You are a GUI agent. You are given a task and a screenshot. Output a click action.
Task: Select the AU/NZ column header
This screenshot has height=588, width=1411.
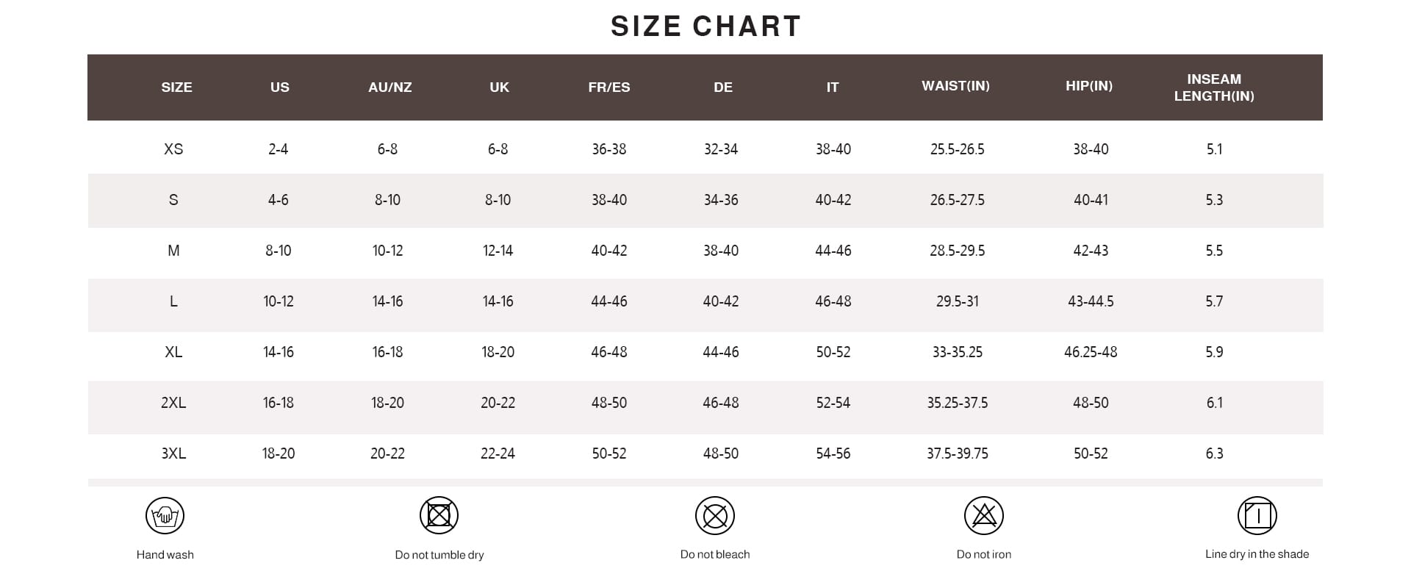(390, 87)
